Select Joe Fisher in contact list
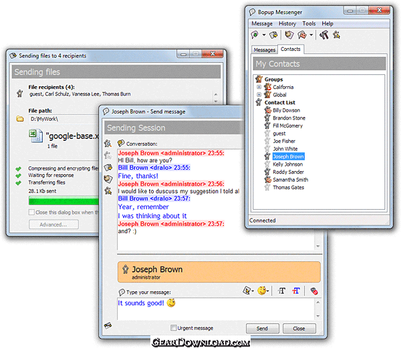This screenshot has width=401, height=348. [x=284, y=142]
